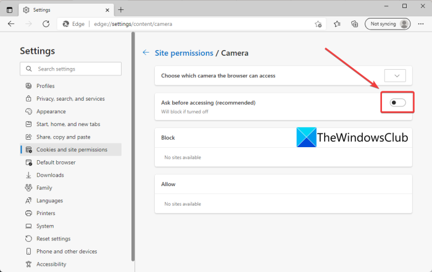Screen dimensions: 432x272
Task: Open Privacy, search, and services
Action: click(70, 99)
